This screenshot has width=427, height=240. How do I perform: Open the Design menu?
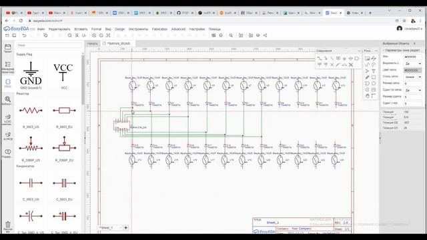[x=119, y=29]
